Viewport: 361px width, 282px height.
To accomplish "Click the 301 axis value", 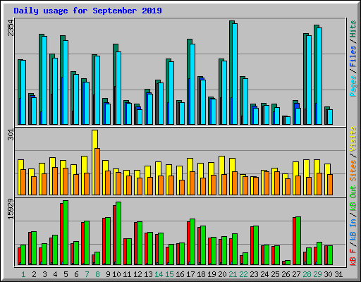I will click(11, 135).
